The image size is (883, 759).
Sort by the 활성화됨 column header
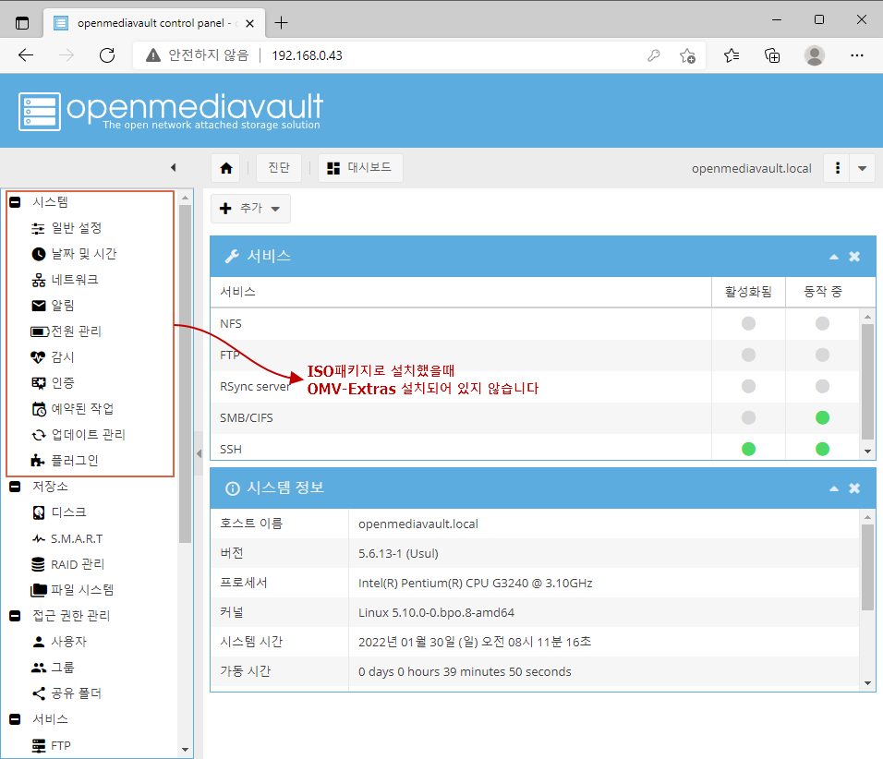pyautogui.click(x=748, y=292)
